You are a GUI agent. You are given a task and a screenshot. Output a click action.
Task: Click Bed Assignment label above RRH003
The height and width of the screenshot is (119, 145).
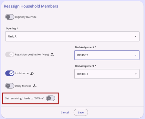86,66
